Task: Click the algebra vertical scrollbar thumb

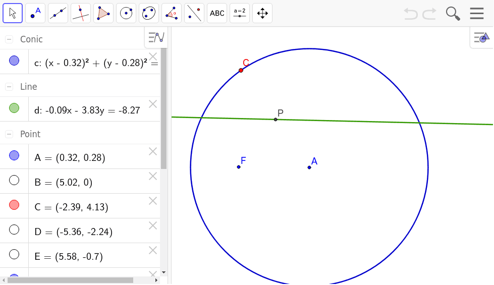Action: pos(163,108)
